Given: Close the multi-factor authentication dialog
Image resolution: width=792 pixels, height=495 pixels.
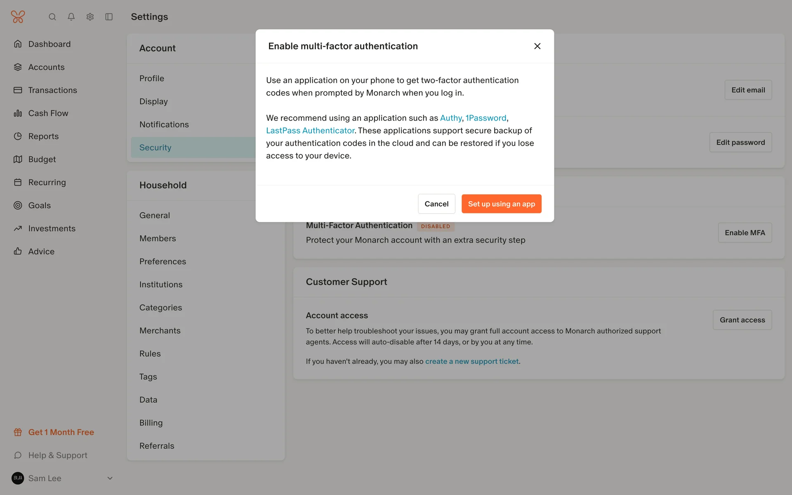Looking at the screenshot, I should [537, 46].
